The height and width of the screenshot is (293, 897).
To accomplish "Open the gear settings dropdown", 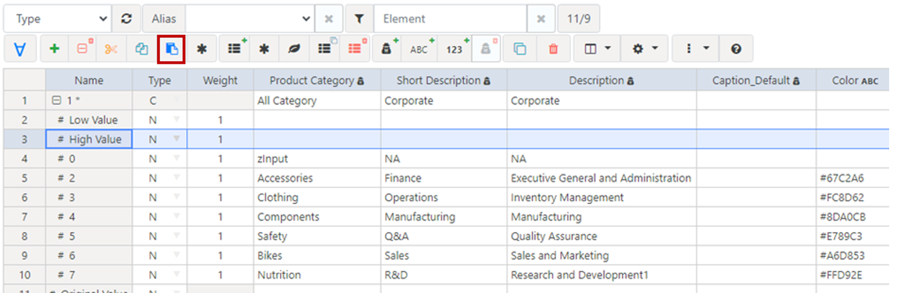I will 644,49.
